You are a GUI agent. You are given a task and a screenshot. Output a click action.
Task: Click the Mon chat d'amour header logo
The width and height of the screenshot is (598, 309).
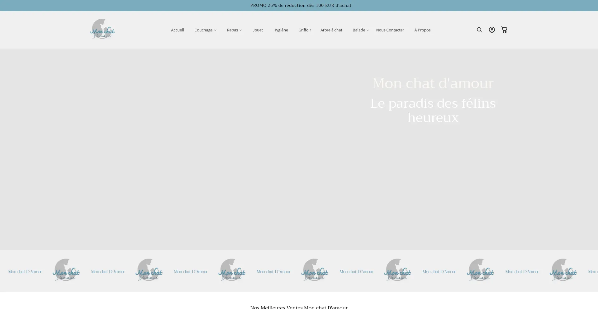click(102, 29)
